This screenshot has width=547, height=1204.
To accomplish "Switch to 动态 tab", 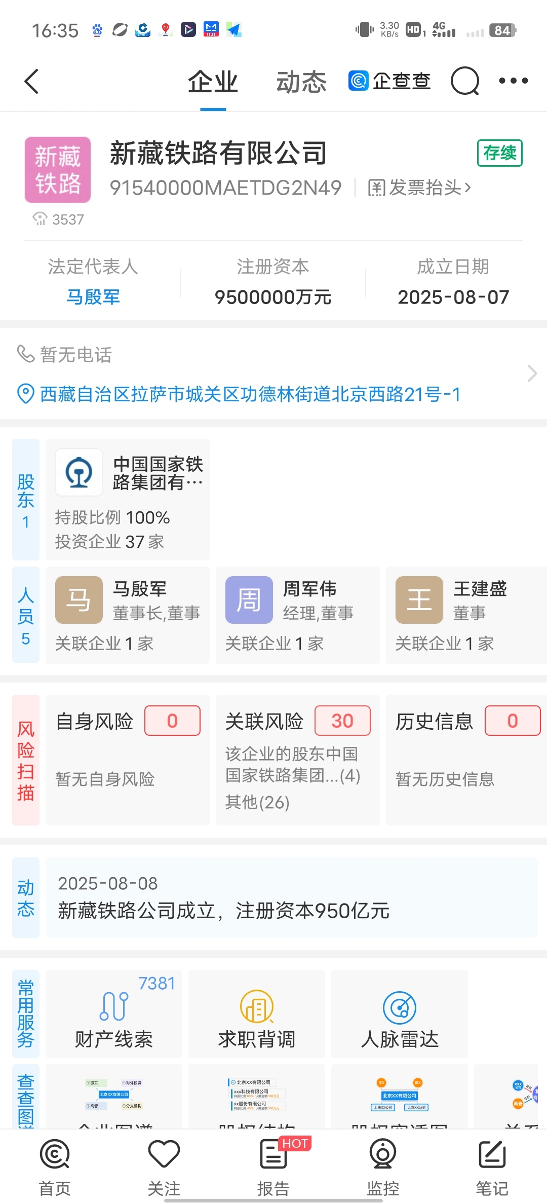I will (301, 82).
